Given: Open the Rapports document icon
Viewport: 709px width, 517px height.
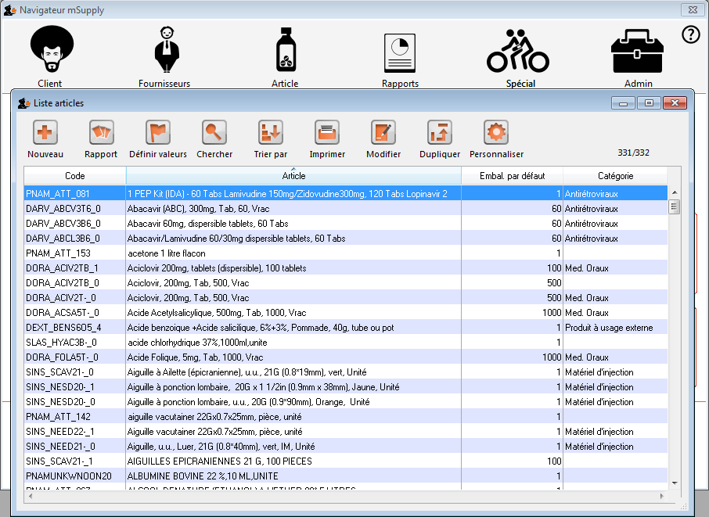Looking at the screenshot, I should [x=400, y=53].
